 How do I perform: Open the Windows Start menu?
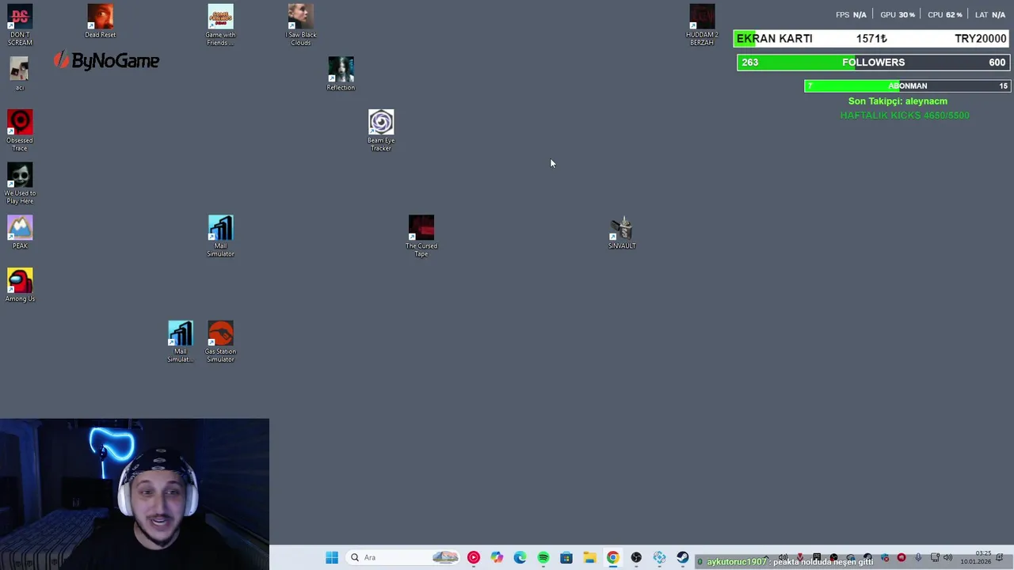tap(332, 557)
